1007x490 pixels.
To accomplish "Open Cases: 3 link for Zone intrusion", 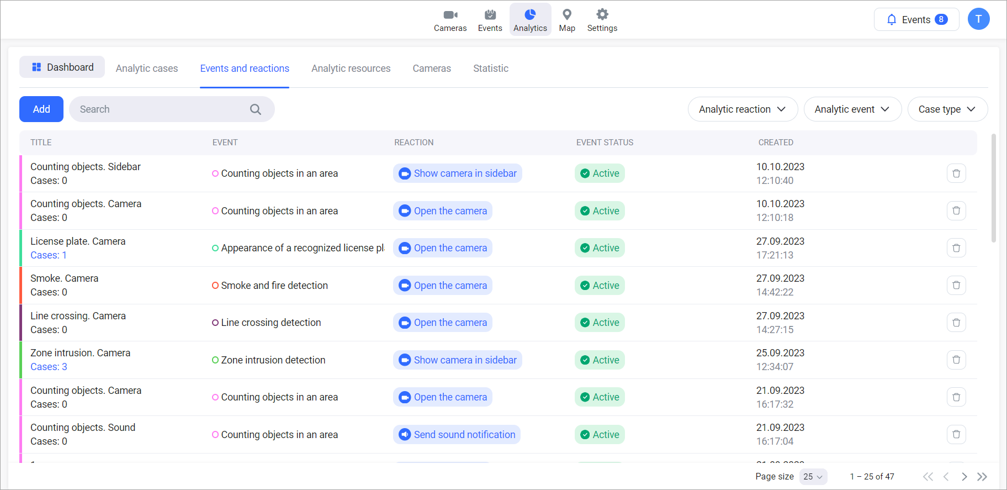I will click(49, 367).
